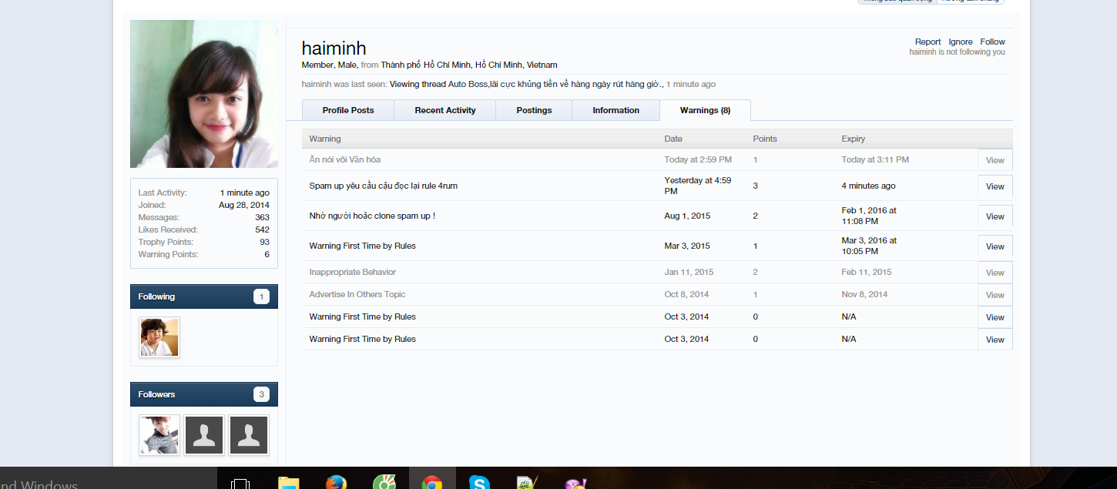
Task: Click the Points column header
Action: point(765,139)
